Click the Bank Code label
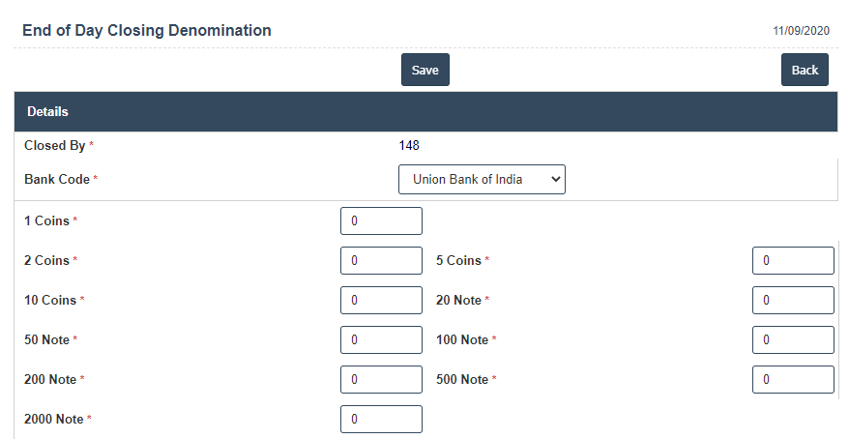This screenshot has width=849, height=439. point(57,179)
